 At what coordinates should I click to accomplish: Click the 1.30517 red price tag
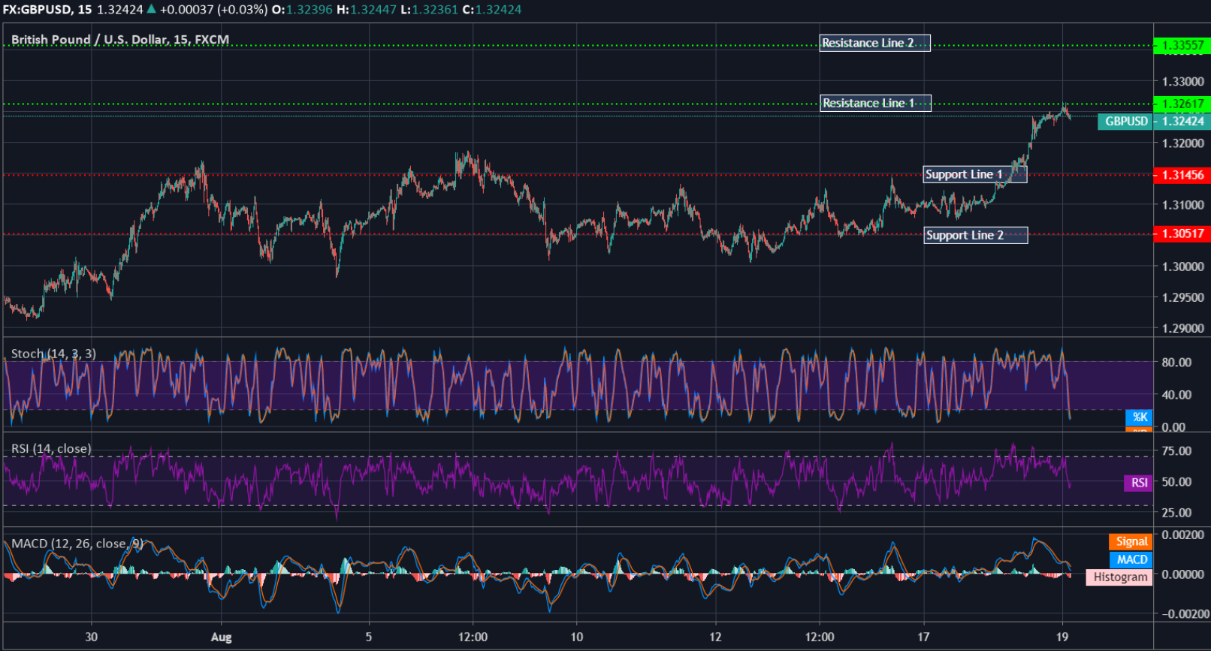pyautogui.click(x=1182, y=234)
